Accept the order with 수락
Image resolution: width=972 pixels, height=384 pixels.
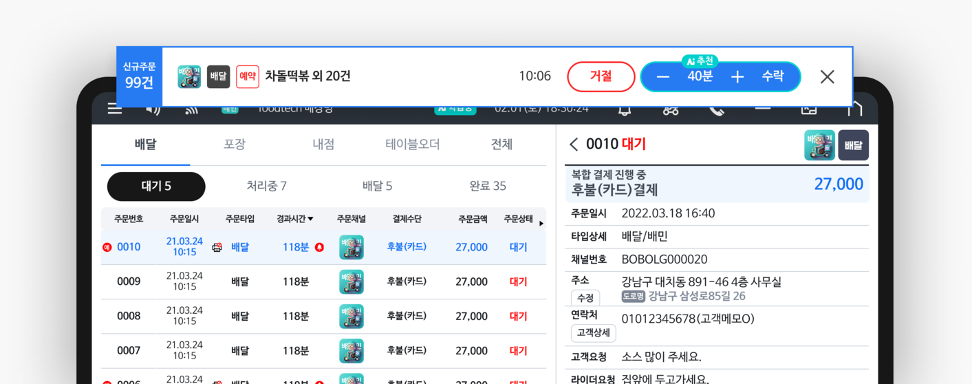tap(773, 76)
